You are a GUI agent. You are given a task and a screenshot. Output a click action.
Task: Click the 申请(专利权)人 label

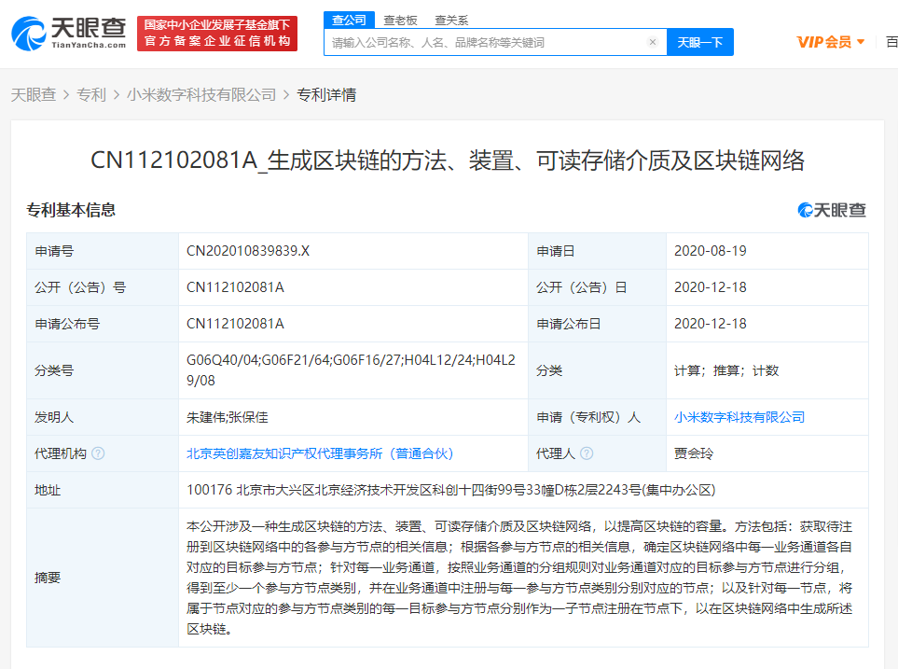588,417
